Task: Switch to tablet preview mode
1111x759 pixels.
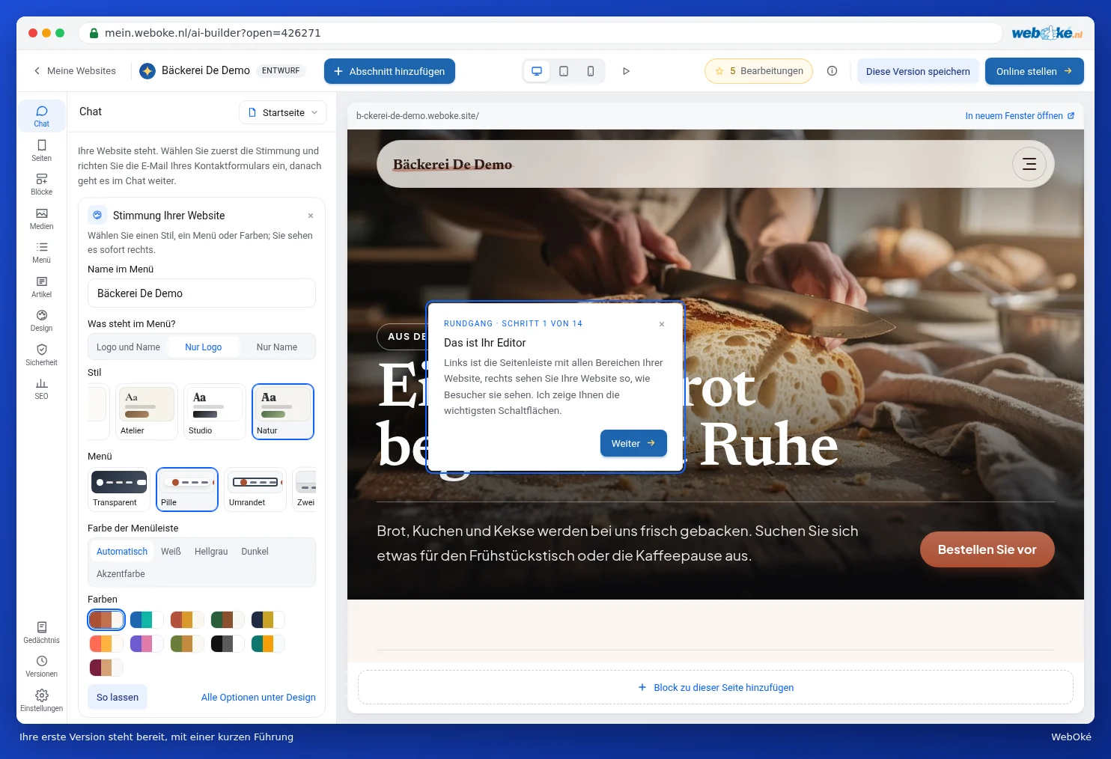Action: point(564,71)
